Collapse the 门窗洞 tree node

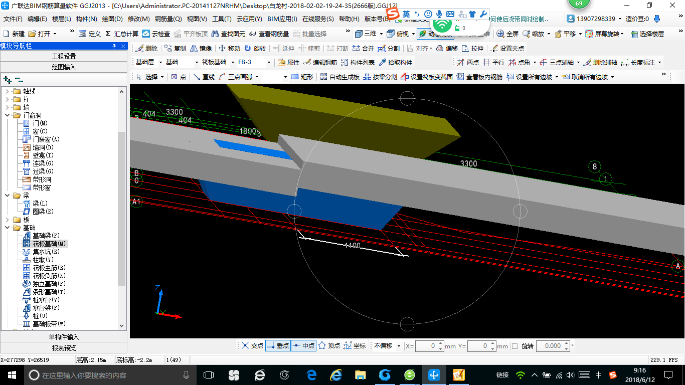click(x=8, y=115)
